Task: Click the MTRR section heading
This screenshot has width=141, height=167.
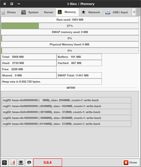Action: pos(71,88)
